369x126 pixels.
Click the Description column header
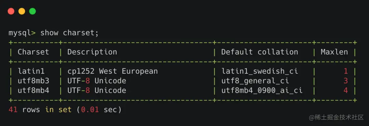coord(92,52)
